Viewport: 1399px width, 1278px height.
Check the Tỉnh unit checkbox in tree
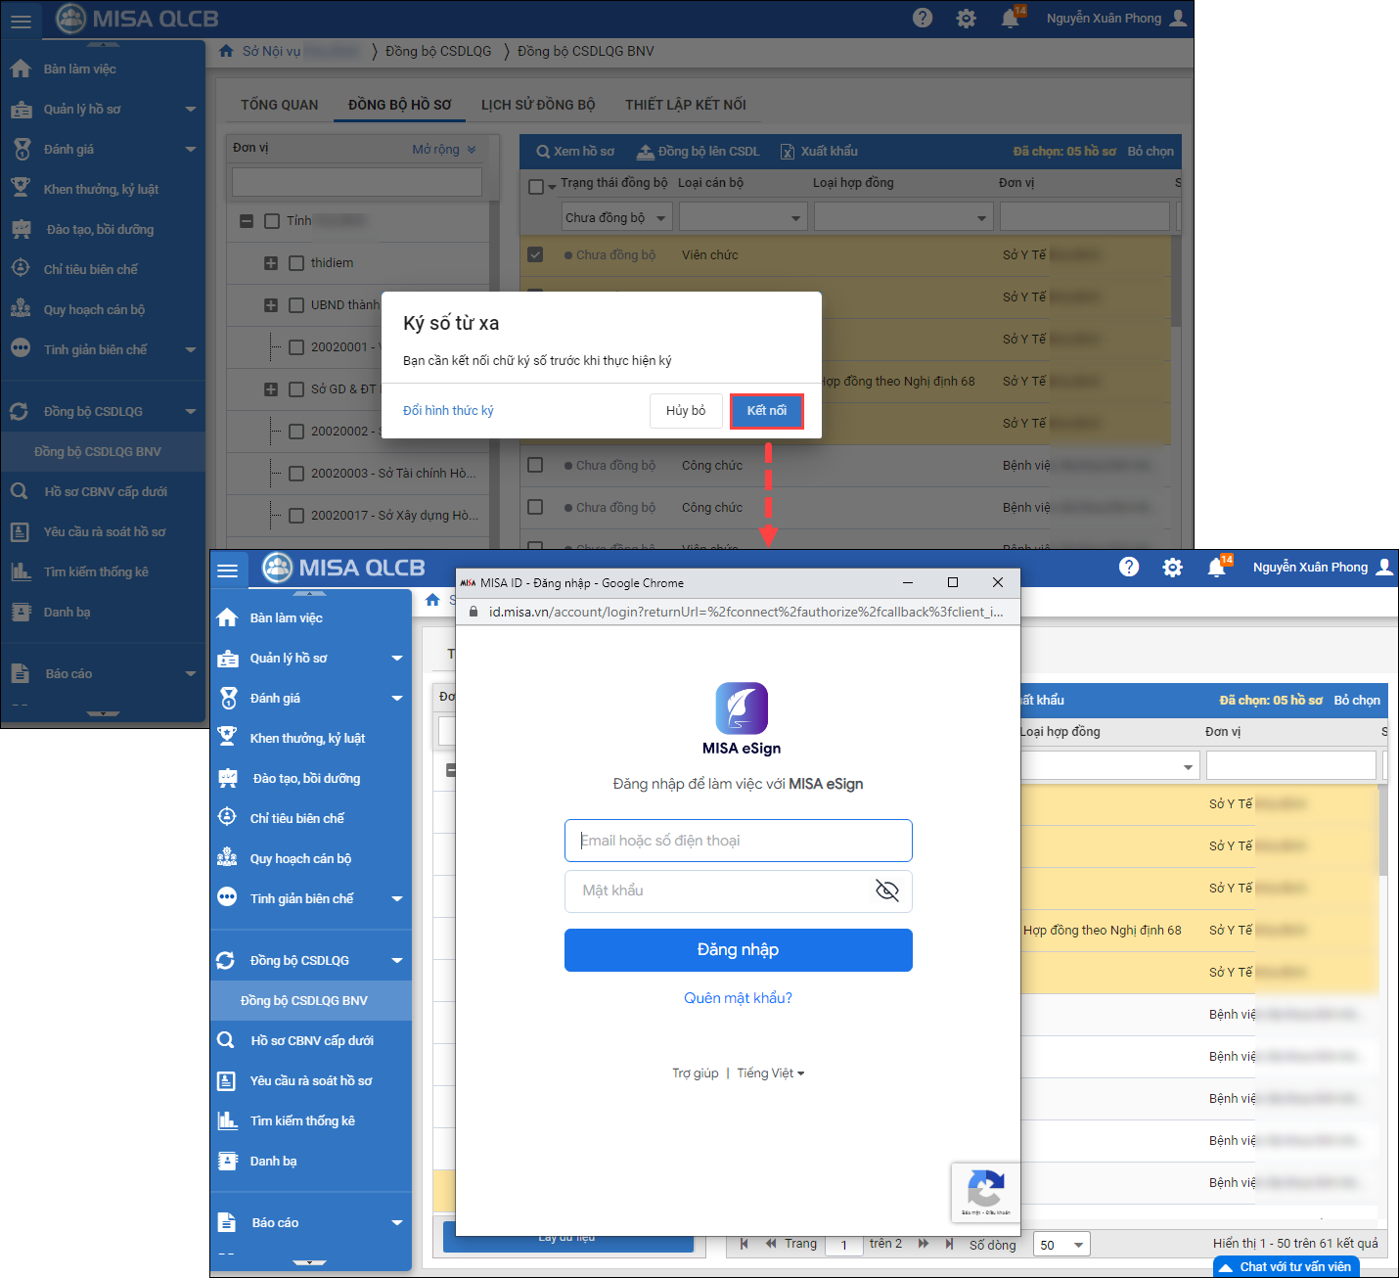click(x=273, y=221)
